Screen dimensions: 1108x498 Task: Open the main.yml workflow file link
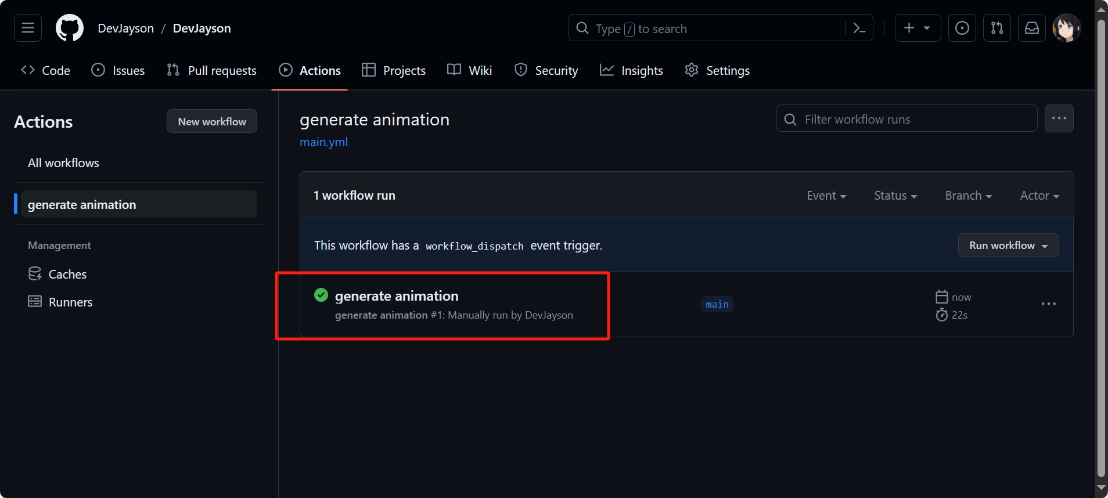[x=323, y=142]
